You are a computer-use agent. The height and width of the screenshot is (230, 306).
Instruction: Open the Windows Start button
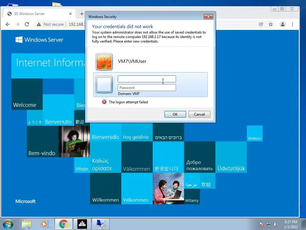pyautogui.click(x=8, y=224)
